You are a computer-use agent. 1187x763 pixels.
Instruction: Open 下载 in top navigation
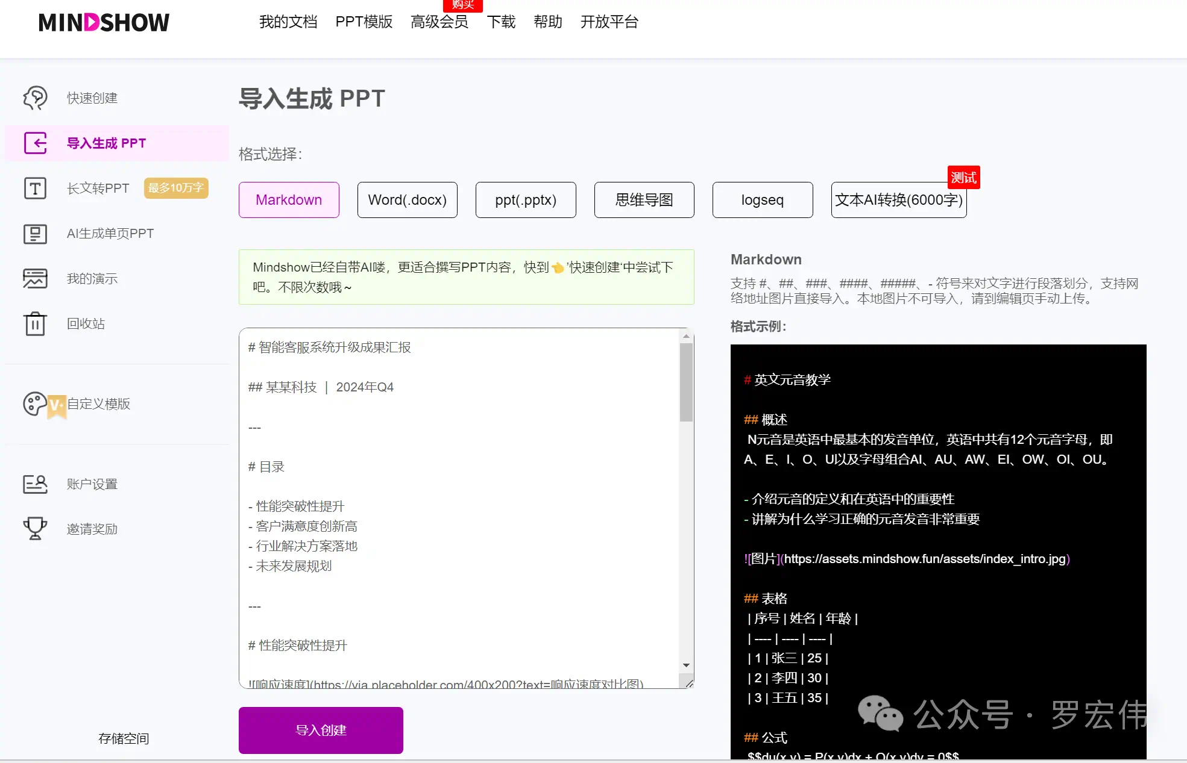(501, 22)
